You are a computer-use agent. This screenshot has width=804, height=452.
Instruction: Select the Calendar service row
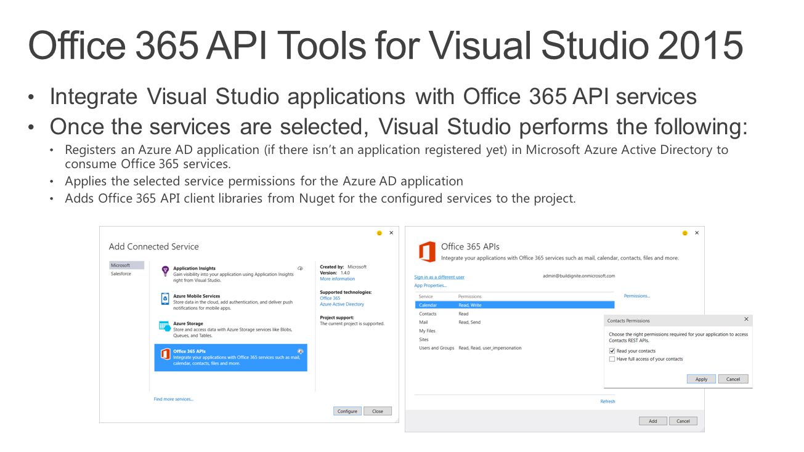coord(515,305)
